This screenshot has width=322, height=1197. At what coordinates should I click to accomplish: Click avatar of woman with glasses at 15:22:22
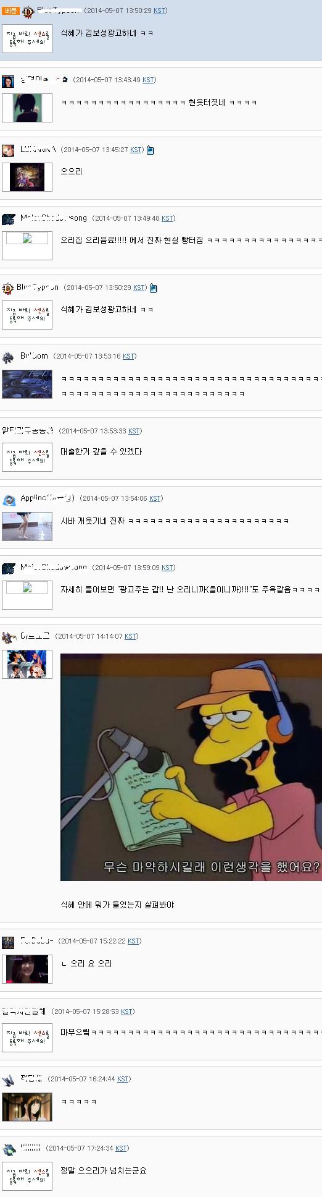27,969
